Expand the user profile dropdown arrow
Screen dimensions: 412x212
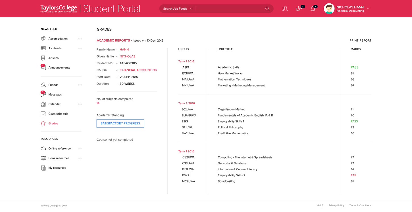pyautogui.click(x=368, y=9)
